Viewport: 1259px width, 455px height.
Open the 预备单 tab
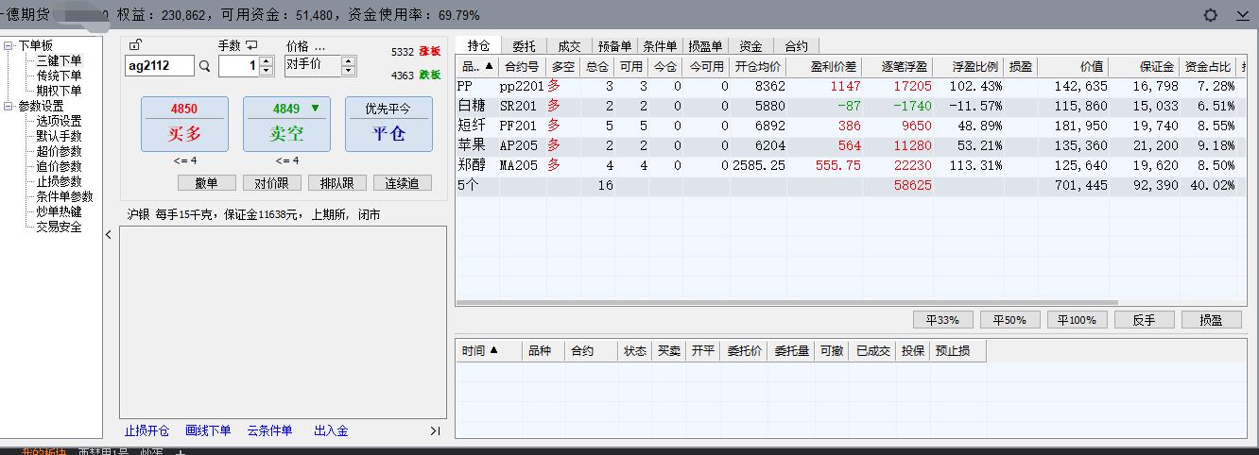click(615, 45)
